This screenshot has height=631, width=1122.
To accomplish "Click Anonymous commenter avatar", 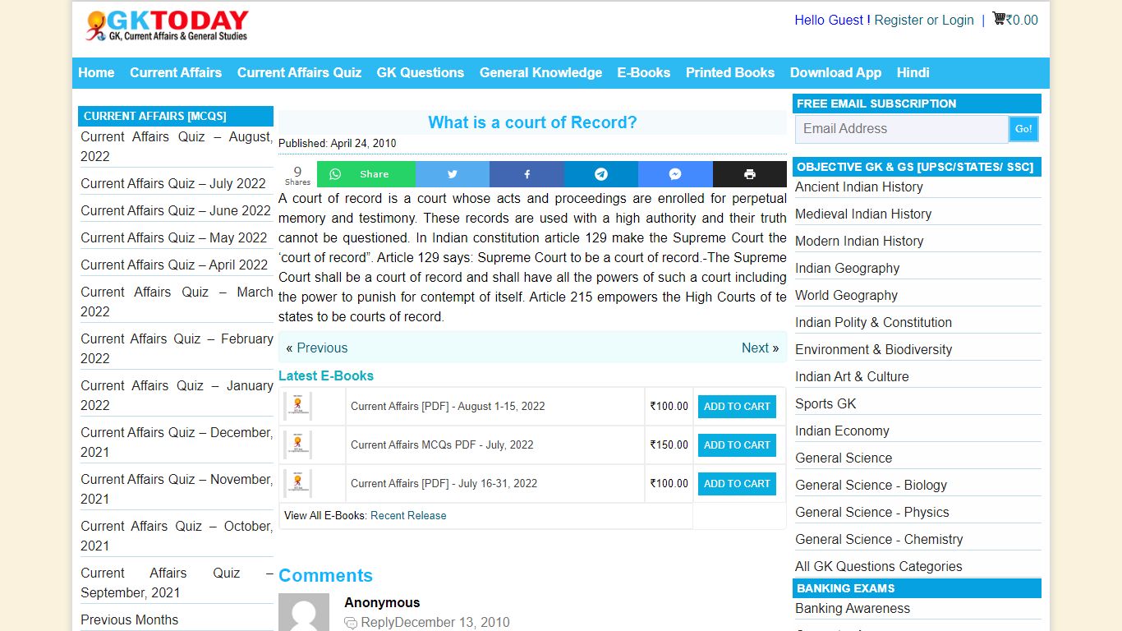I will [304, 612].
